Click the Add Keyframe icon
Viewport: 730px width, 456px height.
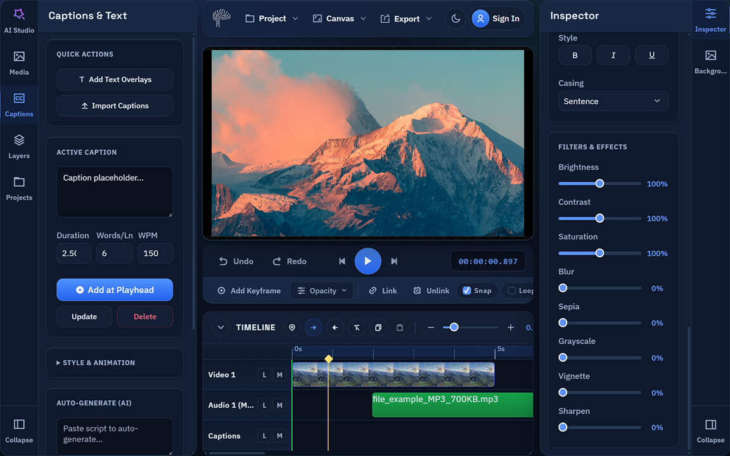click(x=221, y=290)
